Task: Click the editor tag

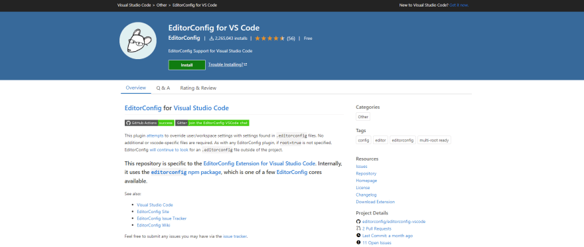Action: click(x=381, y=140)
